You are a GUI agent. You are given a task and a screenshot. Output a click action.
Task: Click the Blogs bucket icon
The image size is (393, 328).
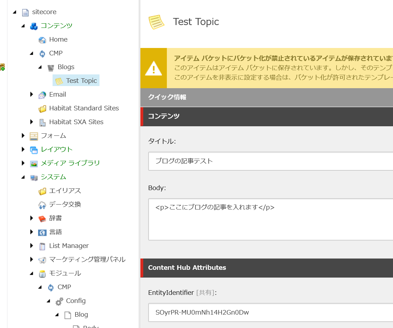click(51, 67)
